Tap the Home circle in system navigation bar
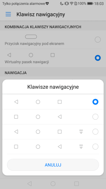This screenshot has height=189, width=106. coord(53,184)
